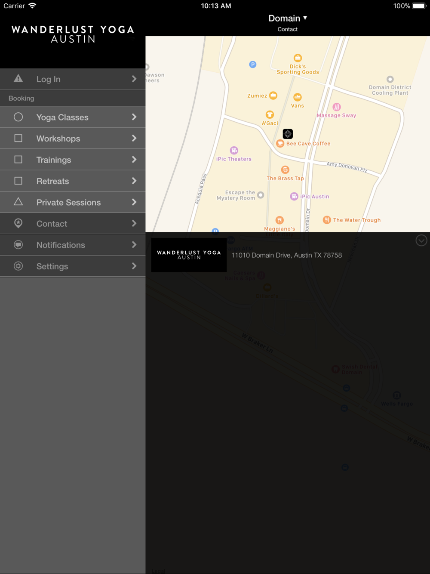Tap the Vans shoe store marker

tap(297, 97)
